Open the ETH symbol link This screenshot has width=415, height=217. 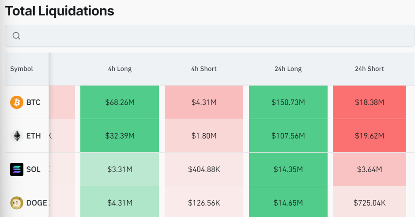click(33, 136)
